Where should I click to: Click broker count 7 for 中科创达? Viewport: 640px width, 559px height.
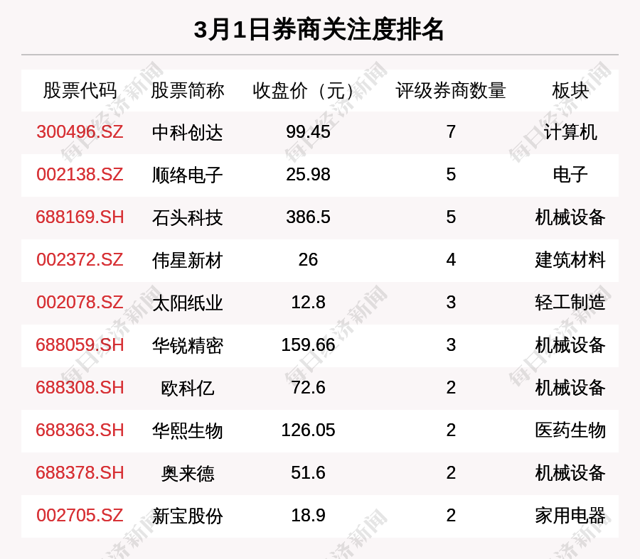tap(451, 131)
